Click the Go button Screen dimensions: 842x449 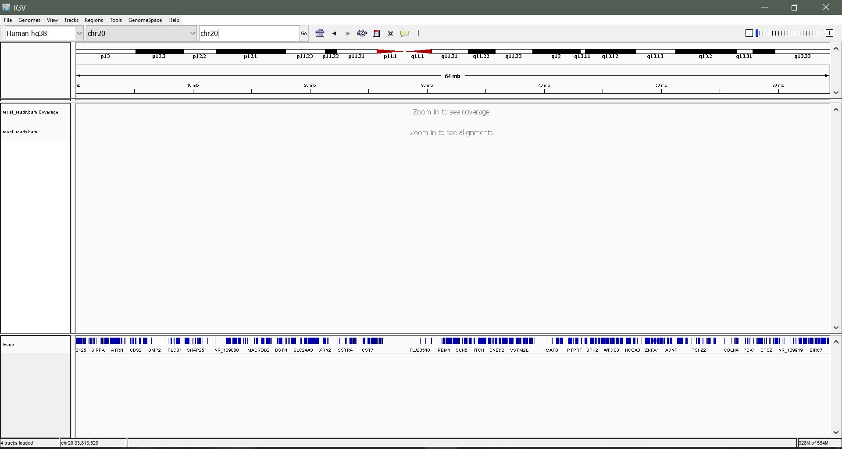tap(304, 33)
